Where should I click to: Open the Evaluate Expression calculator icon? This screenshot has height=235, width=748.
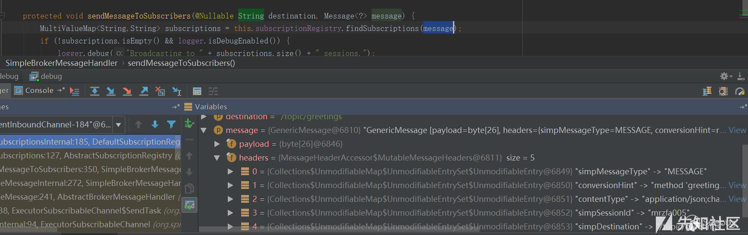[197, 91]
